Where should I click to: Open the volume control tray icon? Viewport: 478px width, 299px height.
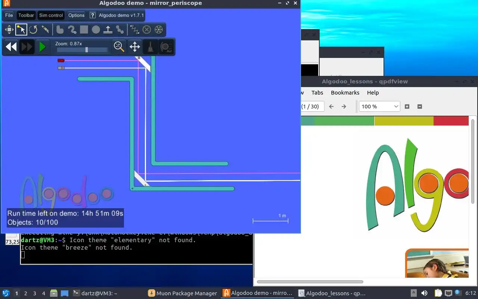tap(425, 293)
